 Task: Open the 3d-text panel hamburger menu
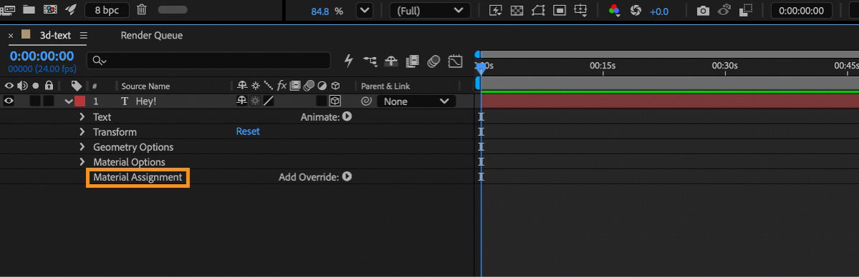tap(83, 36)
